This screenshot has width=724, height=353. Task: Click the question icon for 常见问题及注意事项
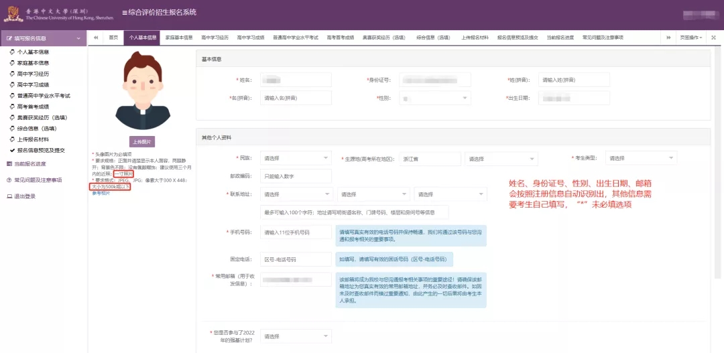(x=9, y=180)
